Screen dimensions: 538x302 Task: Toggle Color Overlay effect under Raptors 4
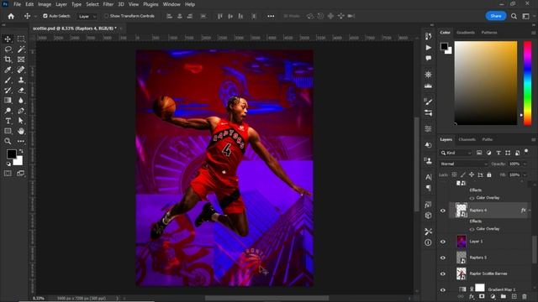472,229
